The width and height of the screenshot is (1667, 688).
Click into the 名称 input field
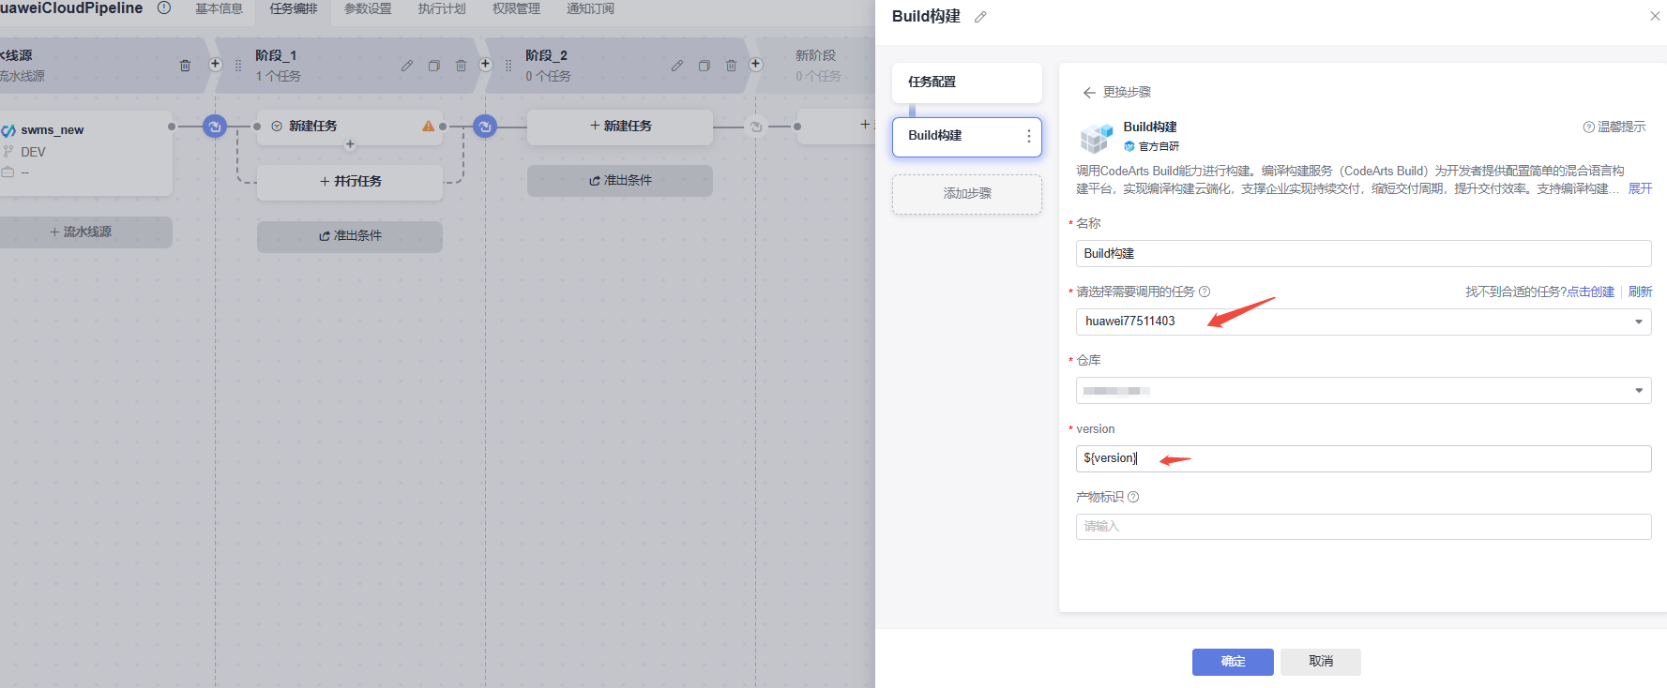(x=1363, y=253)
